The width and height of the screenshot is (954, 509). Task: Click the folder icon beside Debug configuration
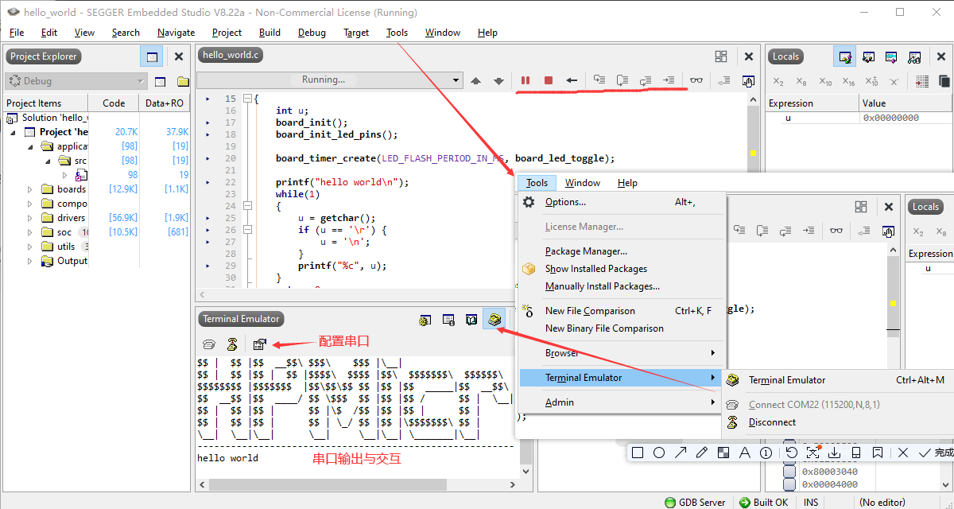coord(183,81)
